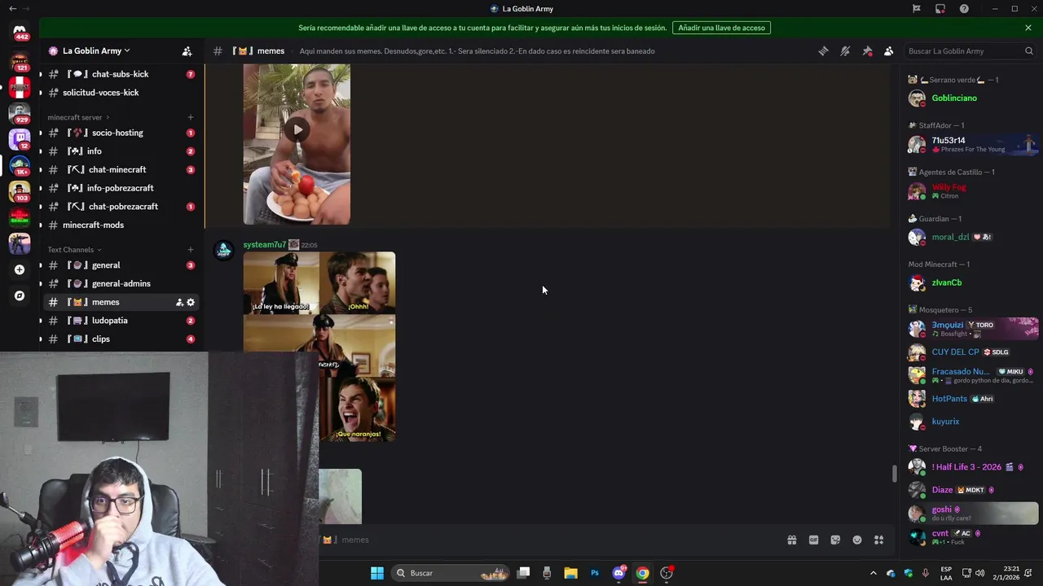Toggle member list visibility icon
The width and height of the screenshot is (1043, 586).
[889, 50]
